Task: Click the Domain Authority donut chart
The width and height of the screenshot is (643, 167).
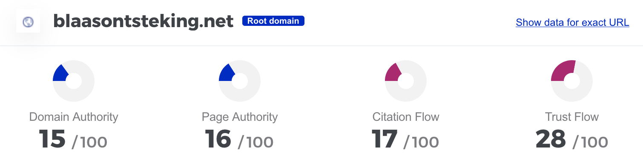Action: point(73,81)
